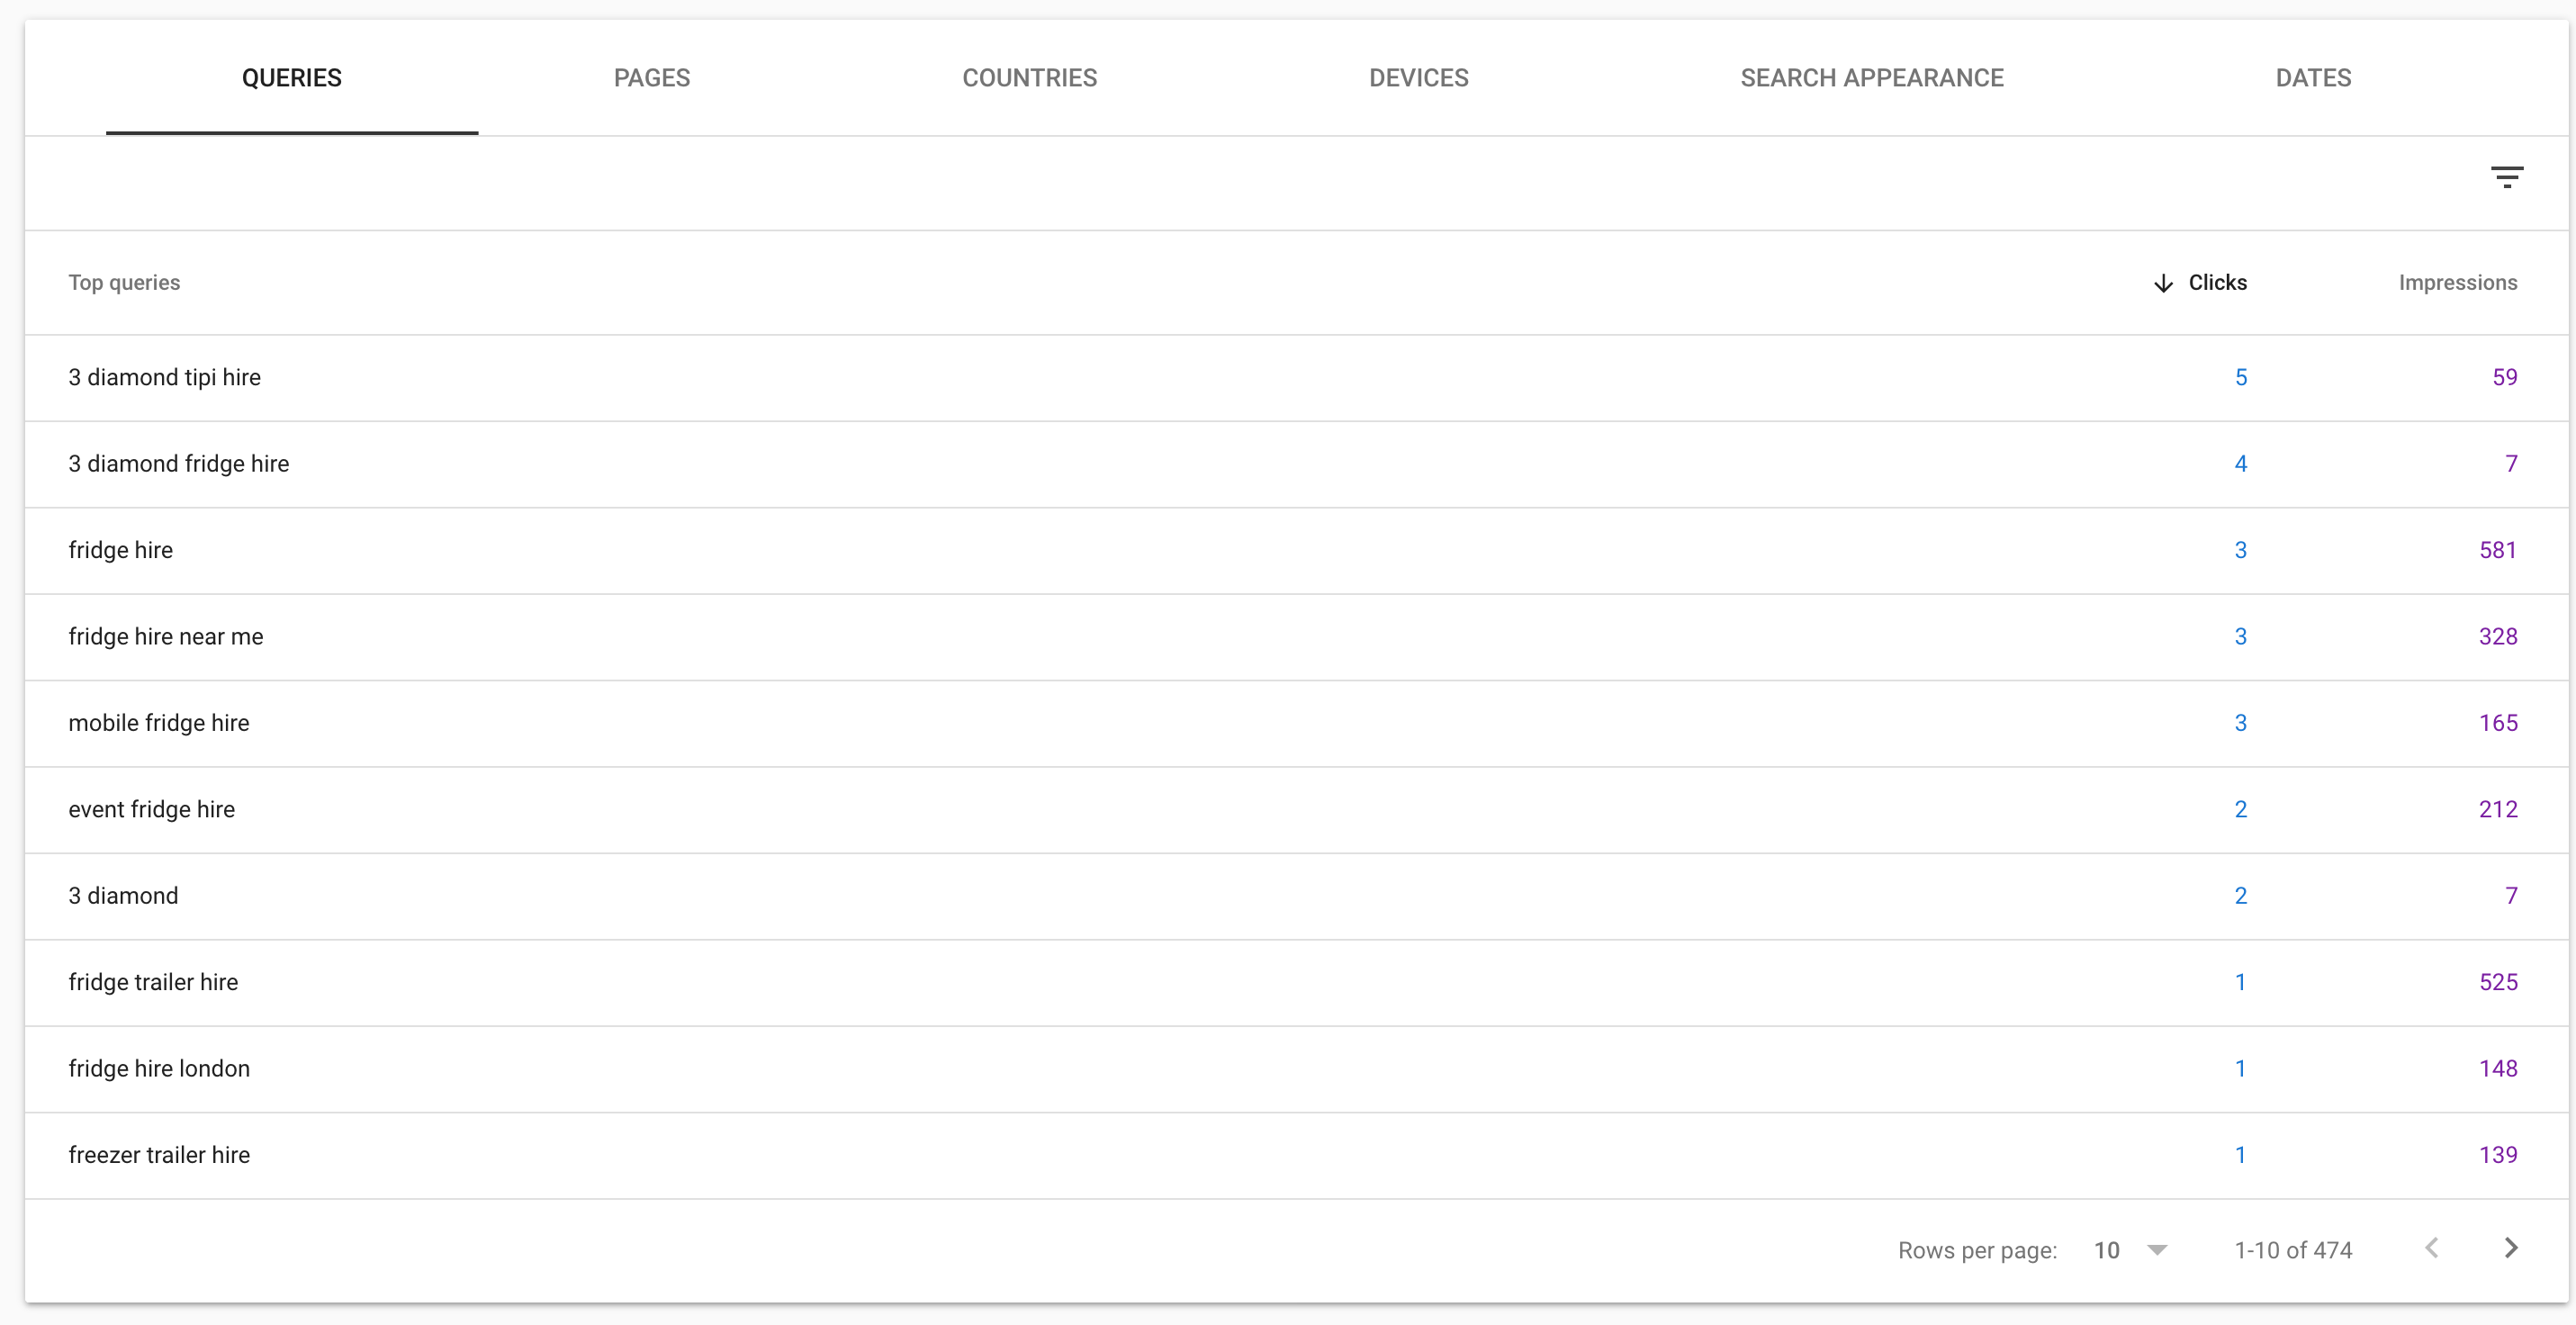Image resolution: width=2576 pixels, height=1325 pixels.
Task: Click the Top queries column header
Action: 124,283
